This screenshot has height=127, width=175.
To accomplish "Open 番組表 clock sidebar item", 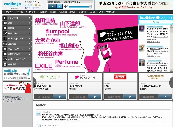I will pos(17,28).
